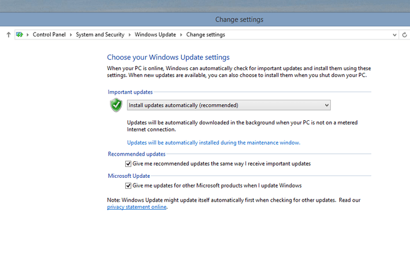
Task: Open the Install updates automatically dropdown
Action: 229,105
